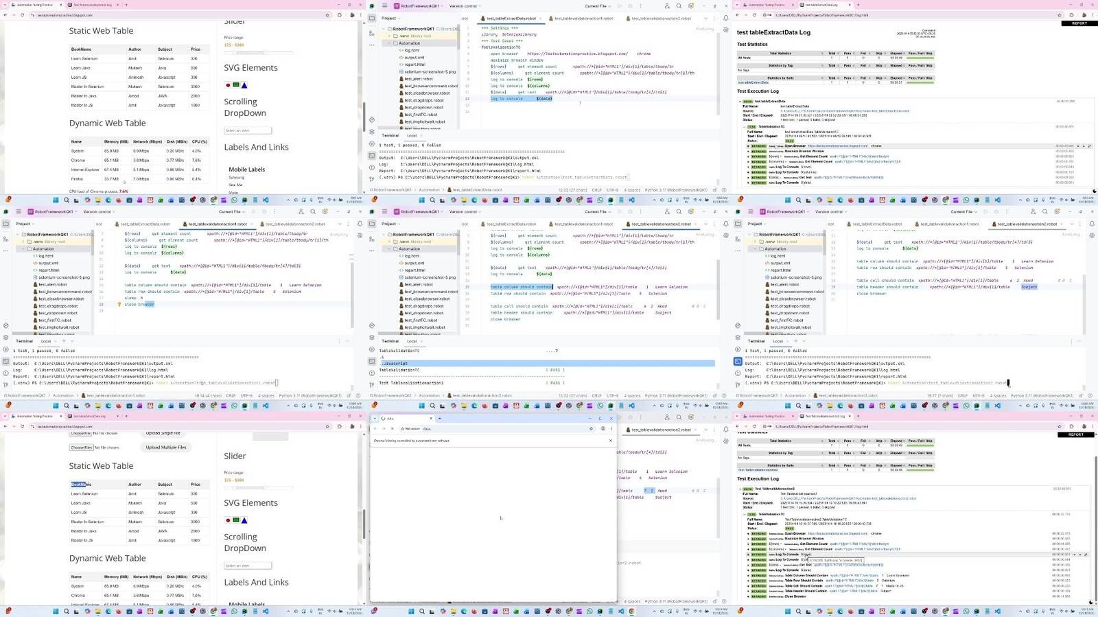Collapse Automation folder in PyCharm editing test_tableExtractData.robot
This screenshot has width=1098, height=617.
pos(389,43)
